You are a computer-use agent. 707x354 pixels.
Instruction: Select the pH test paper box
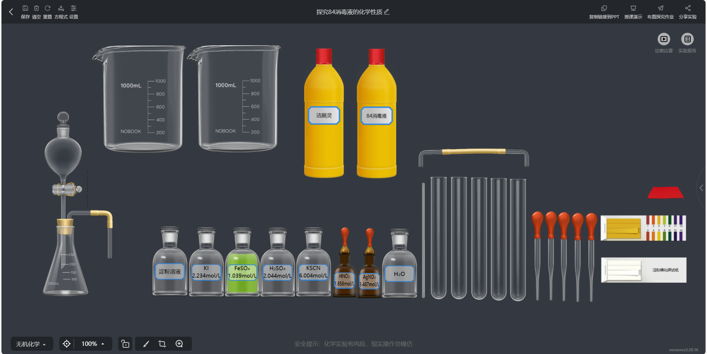coord(643,228)
